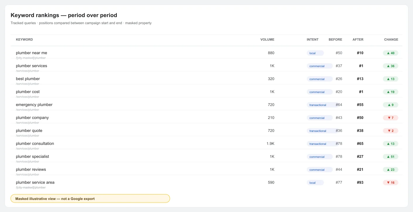The image size is (413, 212).
Task: Sort by the KEYWORD column header
Action: pyautogui.click(x=24, y=39)
